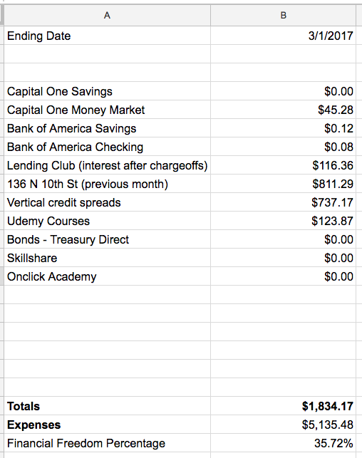Select the $5,135.48 expenses value
The width and height of the screenshot is (362, 458).
pos(283,425)
